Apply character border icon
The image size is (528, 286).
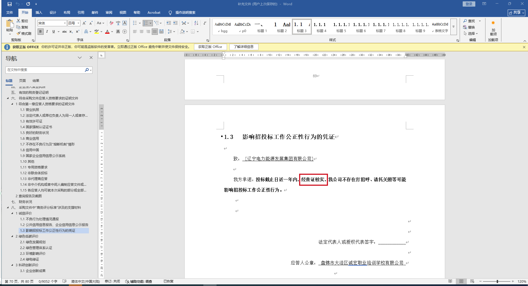pos(125,23)
